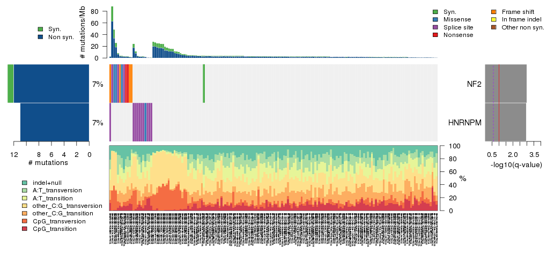
Task: Click the blue Missense legend swatch
Action: (435, 19)
